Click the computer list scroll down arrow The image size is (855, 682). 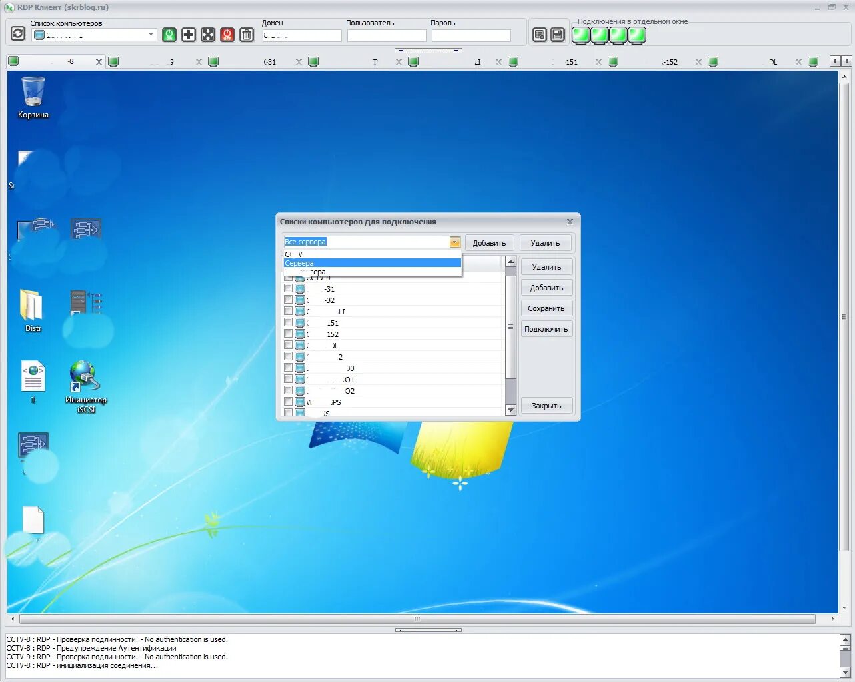(510, 410)
